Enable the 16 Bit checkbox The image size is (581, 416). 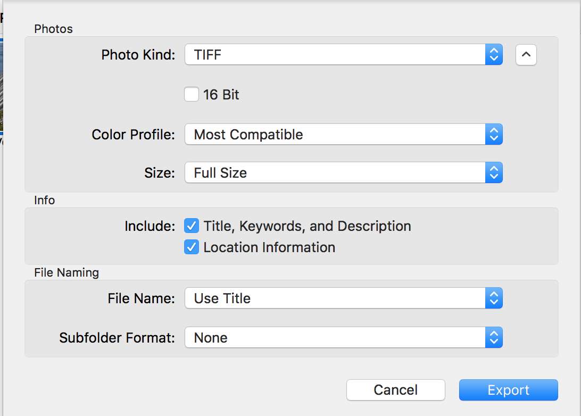tap(192, 95)
